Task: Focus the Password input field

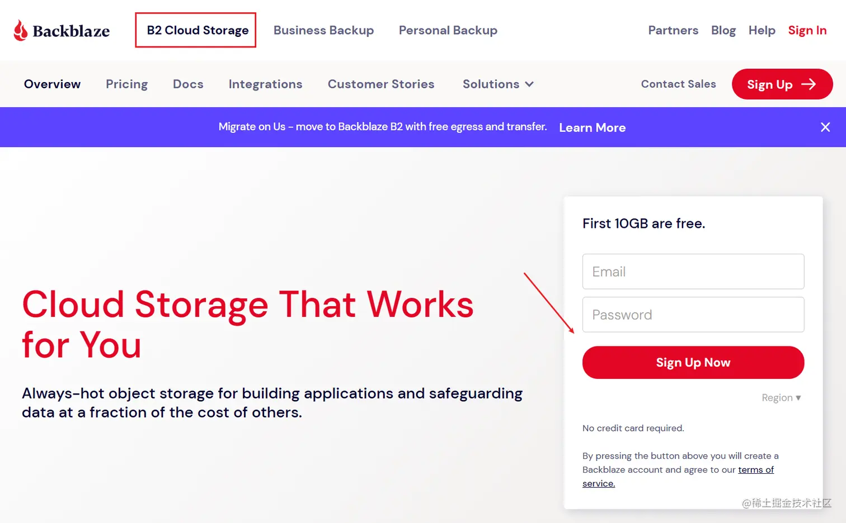Action: pyautogui.click(x=693, y=315)
